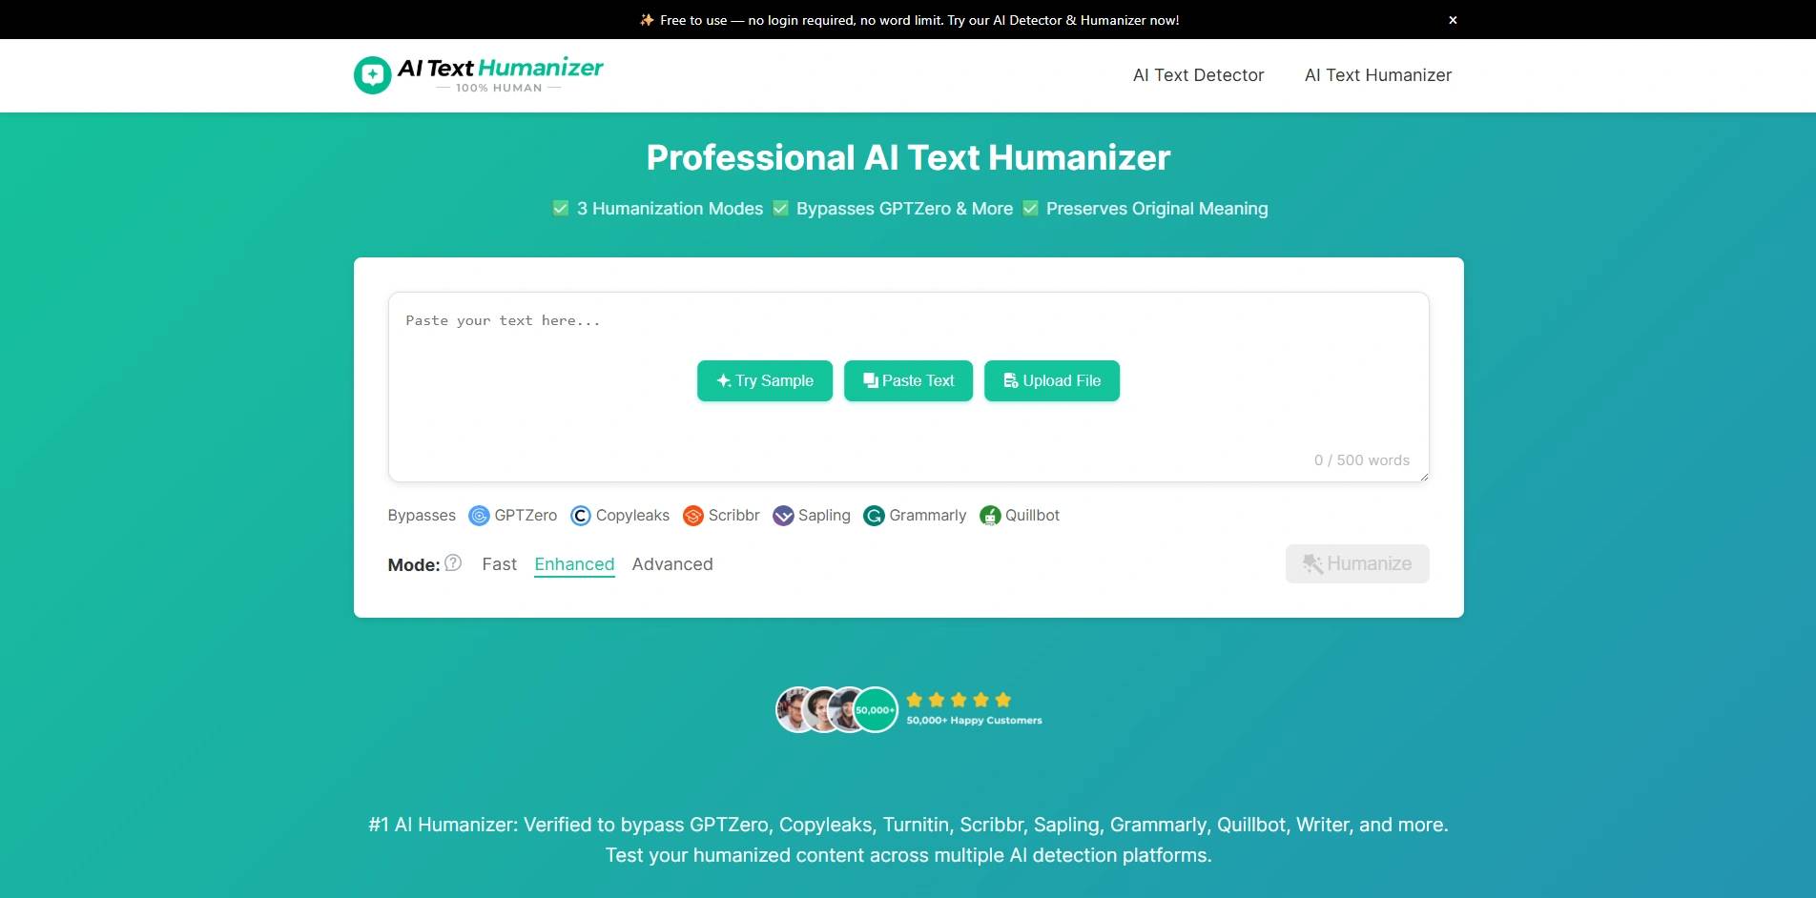Click the Upload File button

1051,380
